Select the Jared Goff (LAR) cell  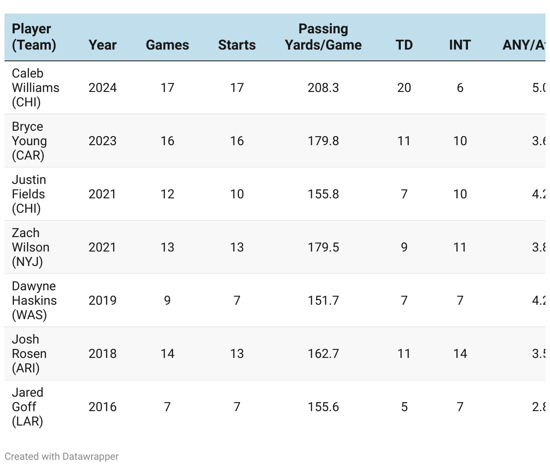(27, 407)
